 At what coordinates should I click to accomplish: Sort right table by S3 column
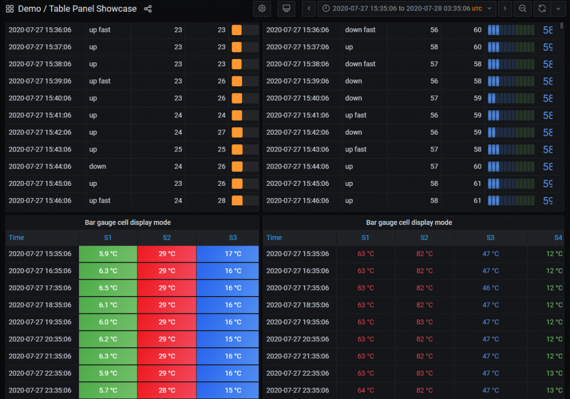pos(490,238)
